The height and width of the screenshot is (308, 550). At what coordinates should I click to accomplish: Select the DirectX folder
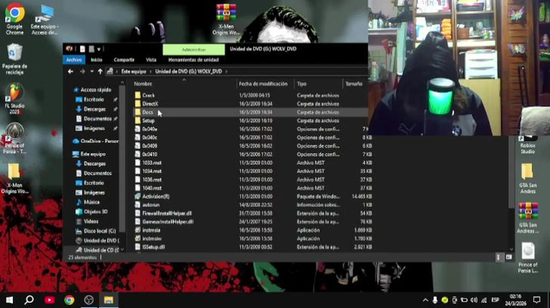point(150,104)
